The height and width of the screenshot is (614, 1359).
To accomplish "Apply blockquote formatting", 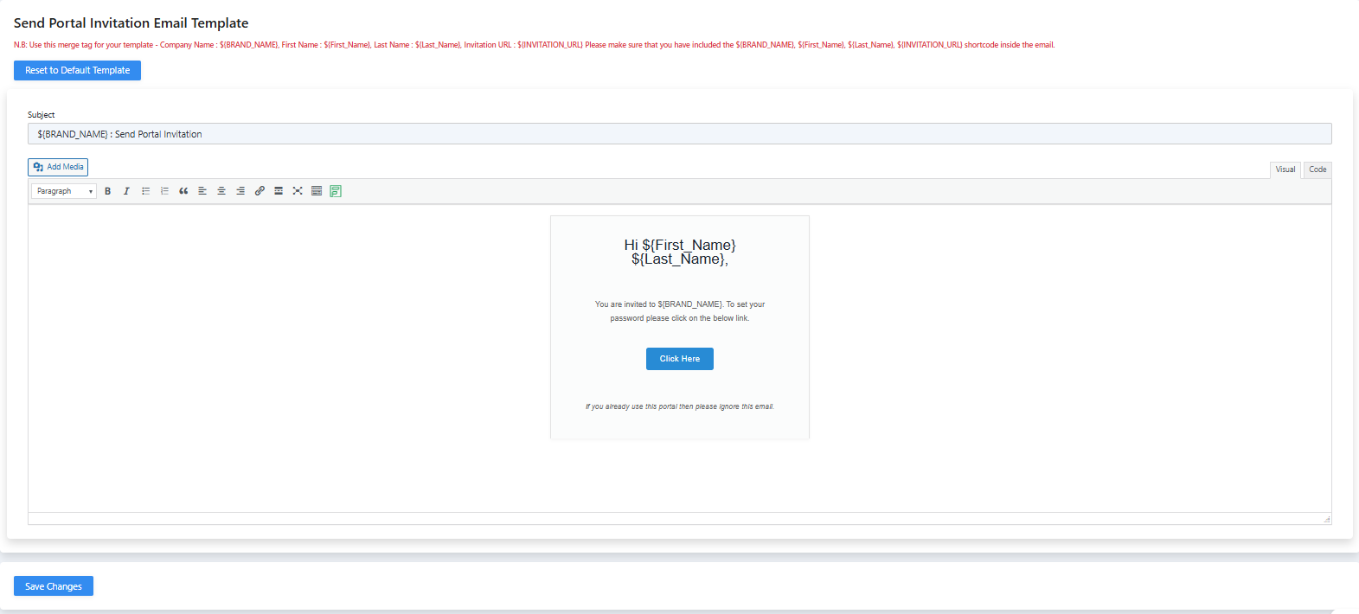I will pos(183,191).
